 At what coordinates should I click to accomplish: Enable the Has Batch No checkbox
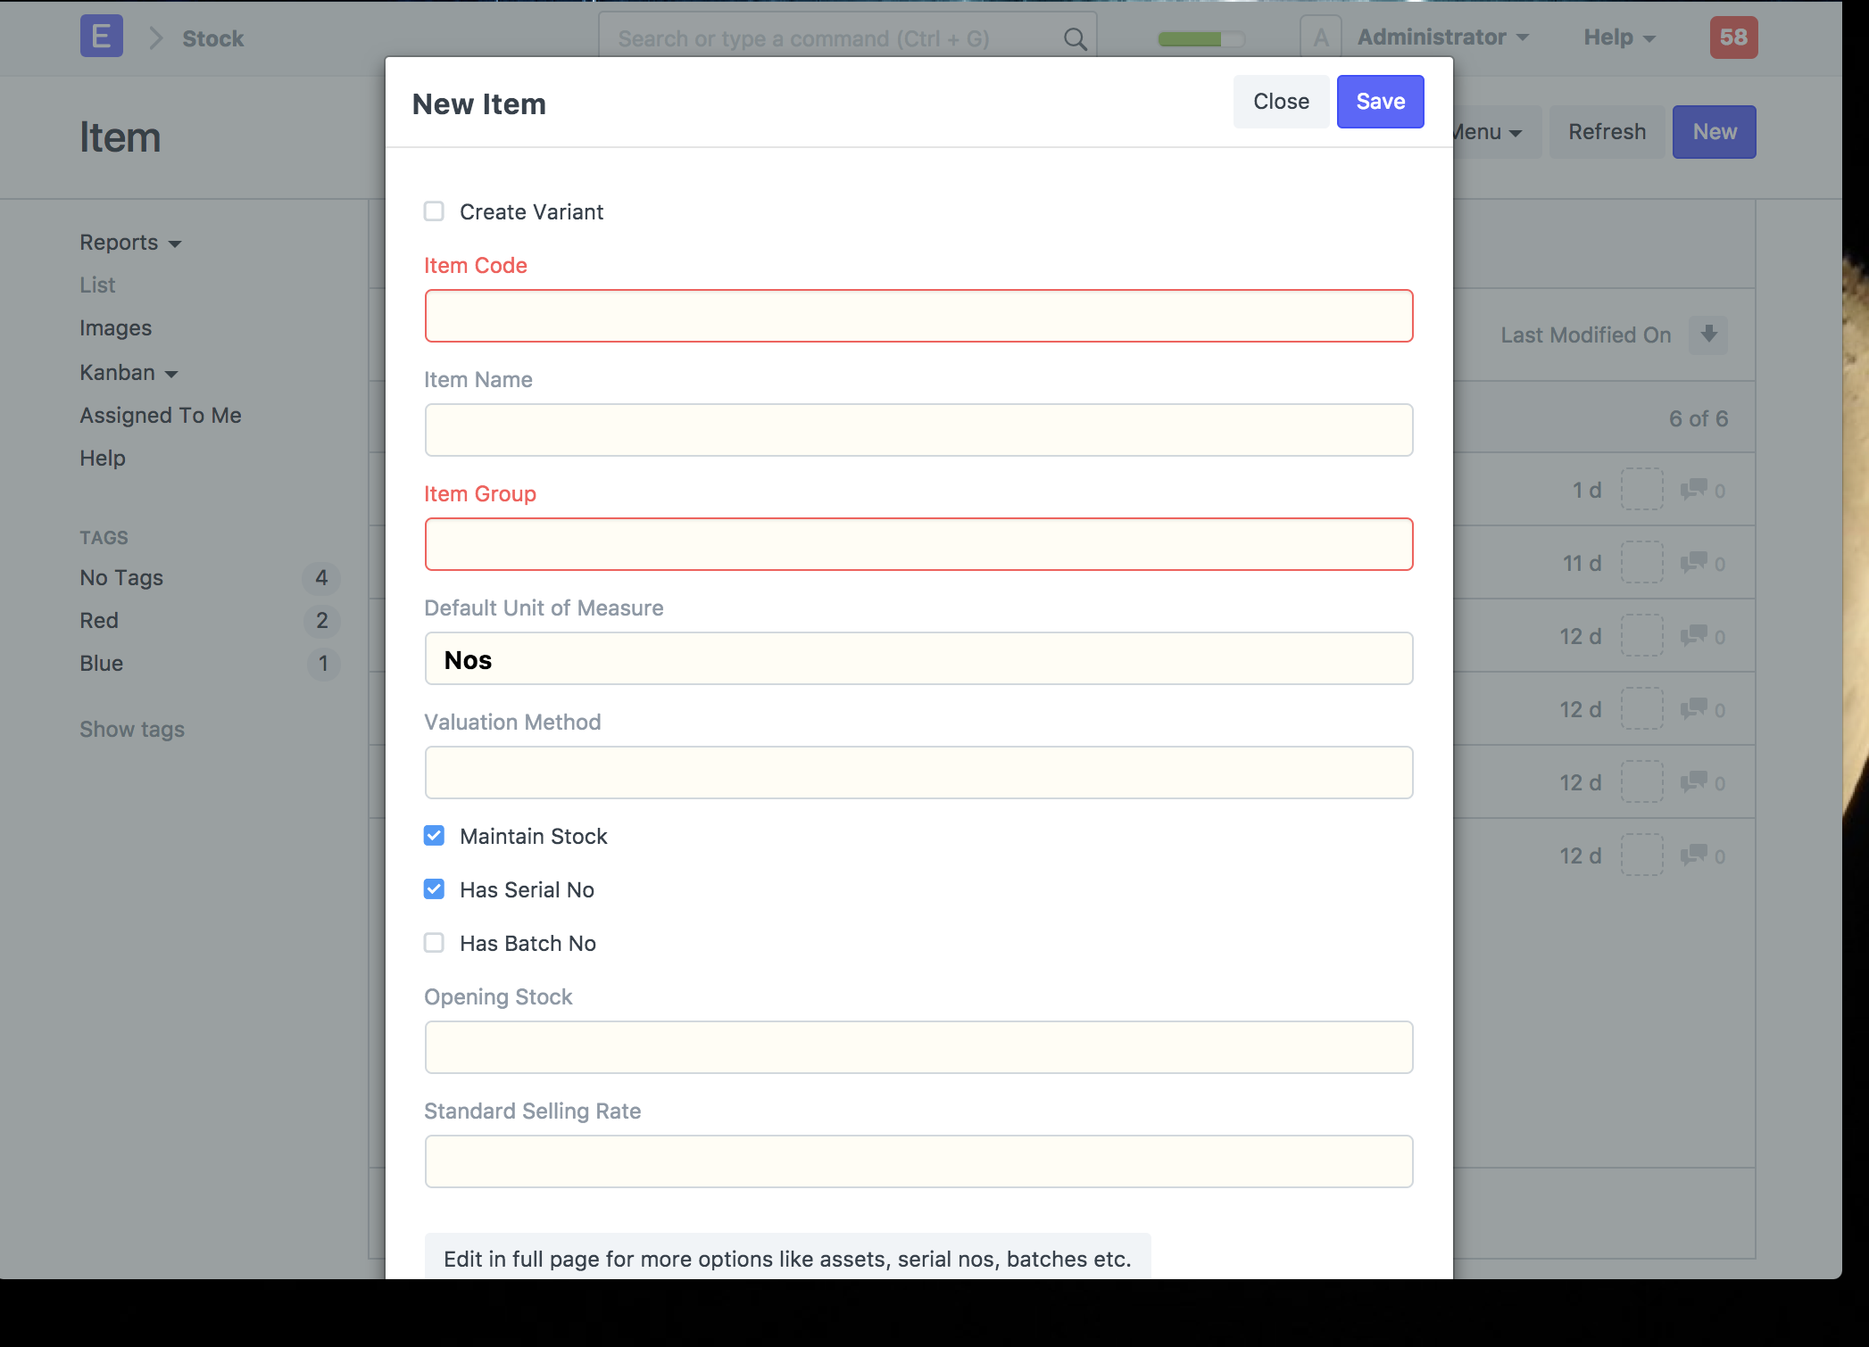[x=434, y=943]
